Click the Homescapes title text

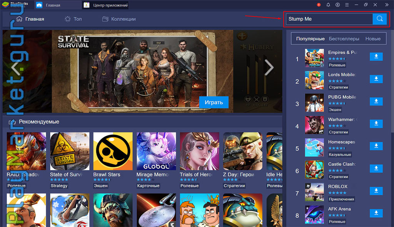(x=342, y=142)
